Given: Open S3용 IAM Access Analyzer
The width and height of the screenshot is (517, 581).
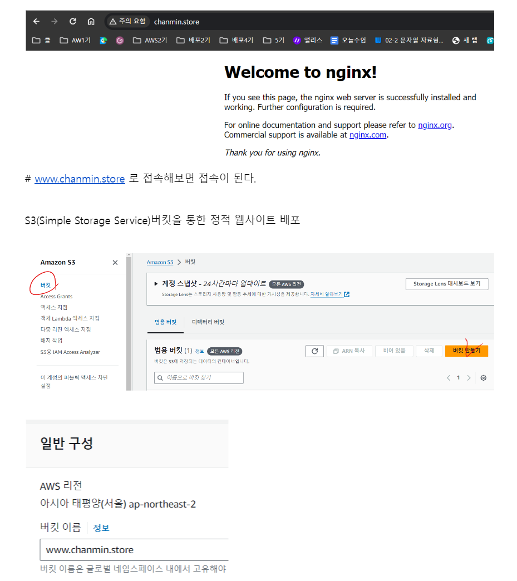Looking at the screenshot, I should (70, 352).
